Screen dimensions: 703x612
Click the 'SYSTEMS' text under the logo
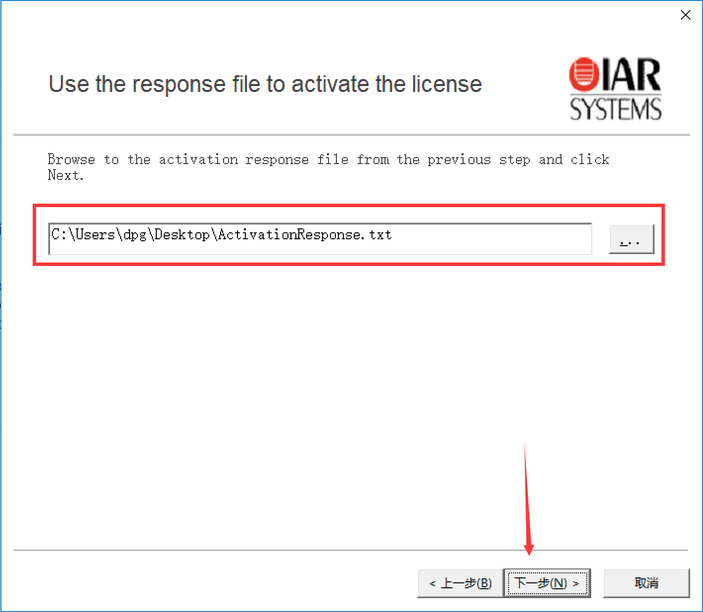615,109
